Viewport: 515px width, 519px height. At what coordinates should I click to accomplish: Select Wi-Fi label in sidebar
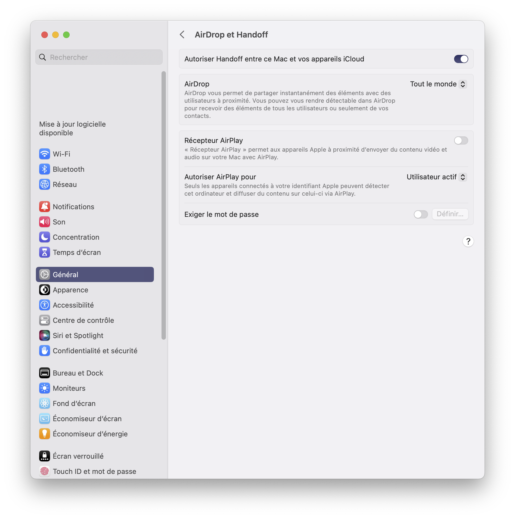coord(61,154)
